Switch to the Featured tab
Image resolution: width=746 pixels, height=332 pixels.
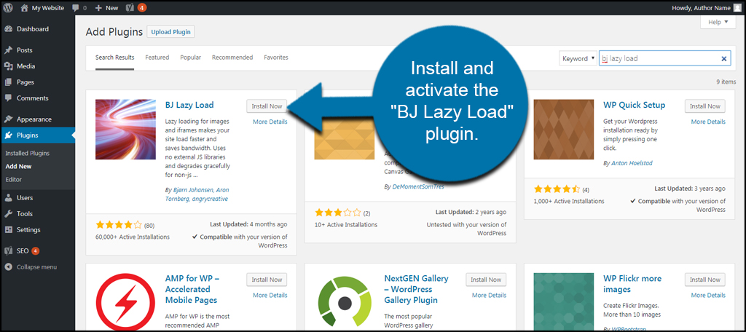[x=157, y=58]
